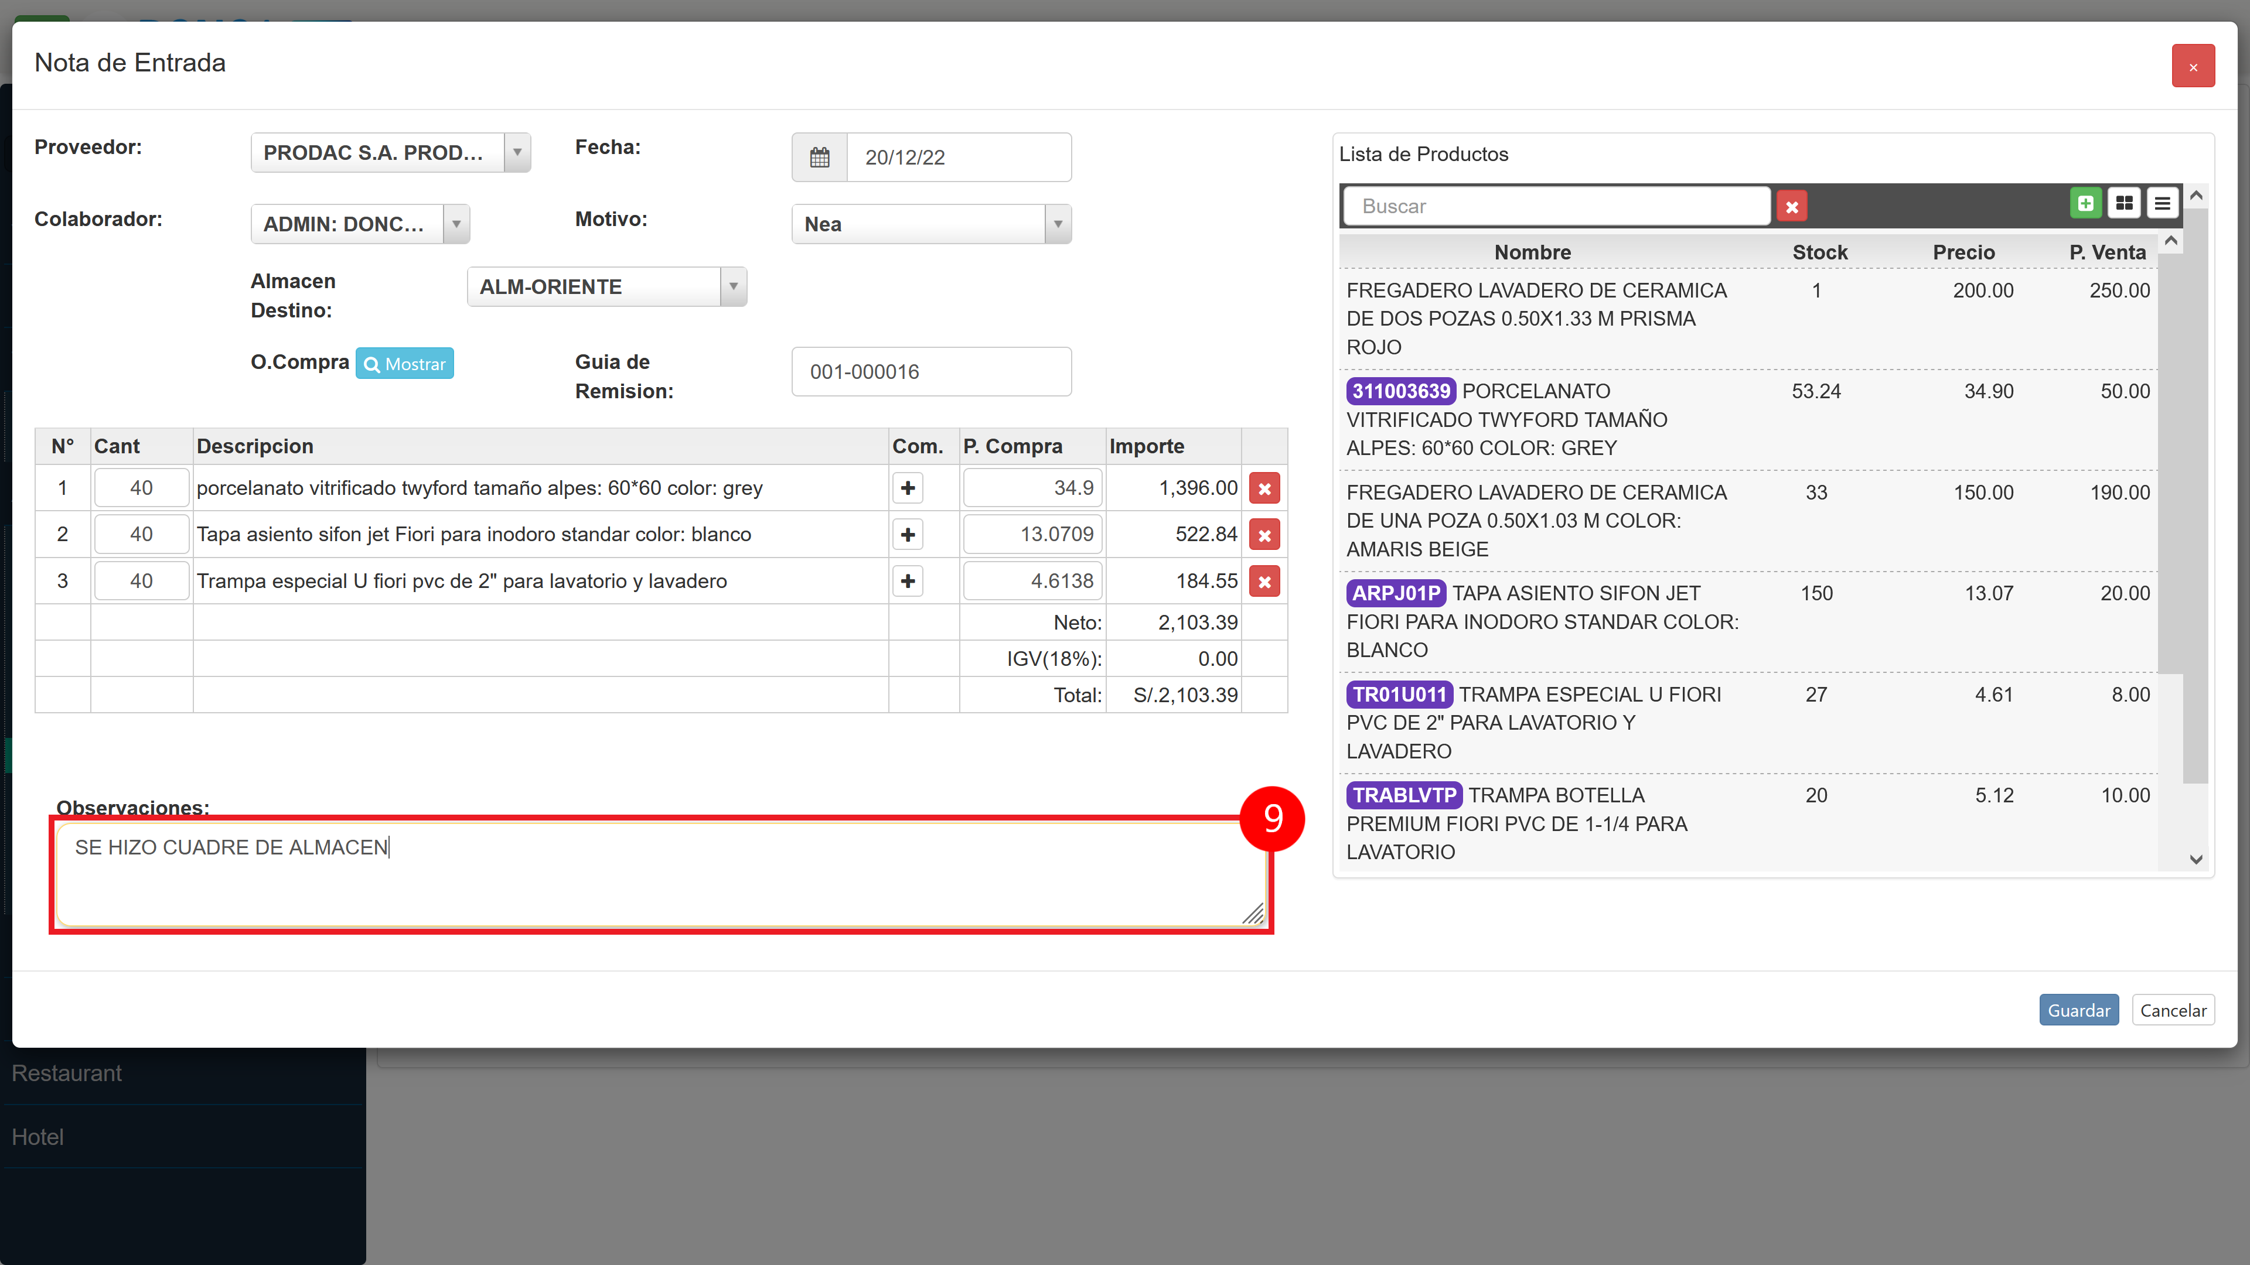Add comment for Tapa asiento row
2250x1265 pixels.
[x=908, y=534]
